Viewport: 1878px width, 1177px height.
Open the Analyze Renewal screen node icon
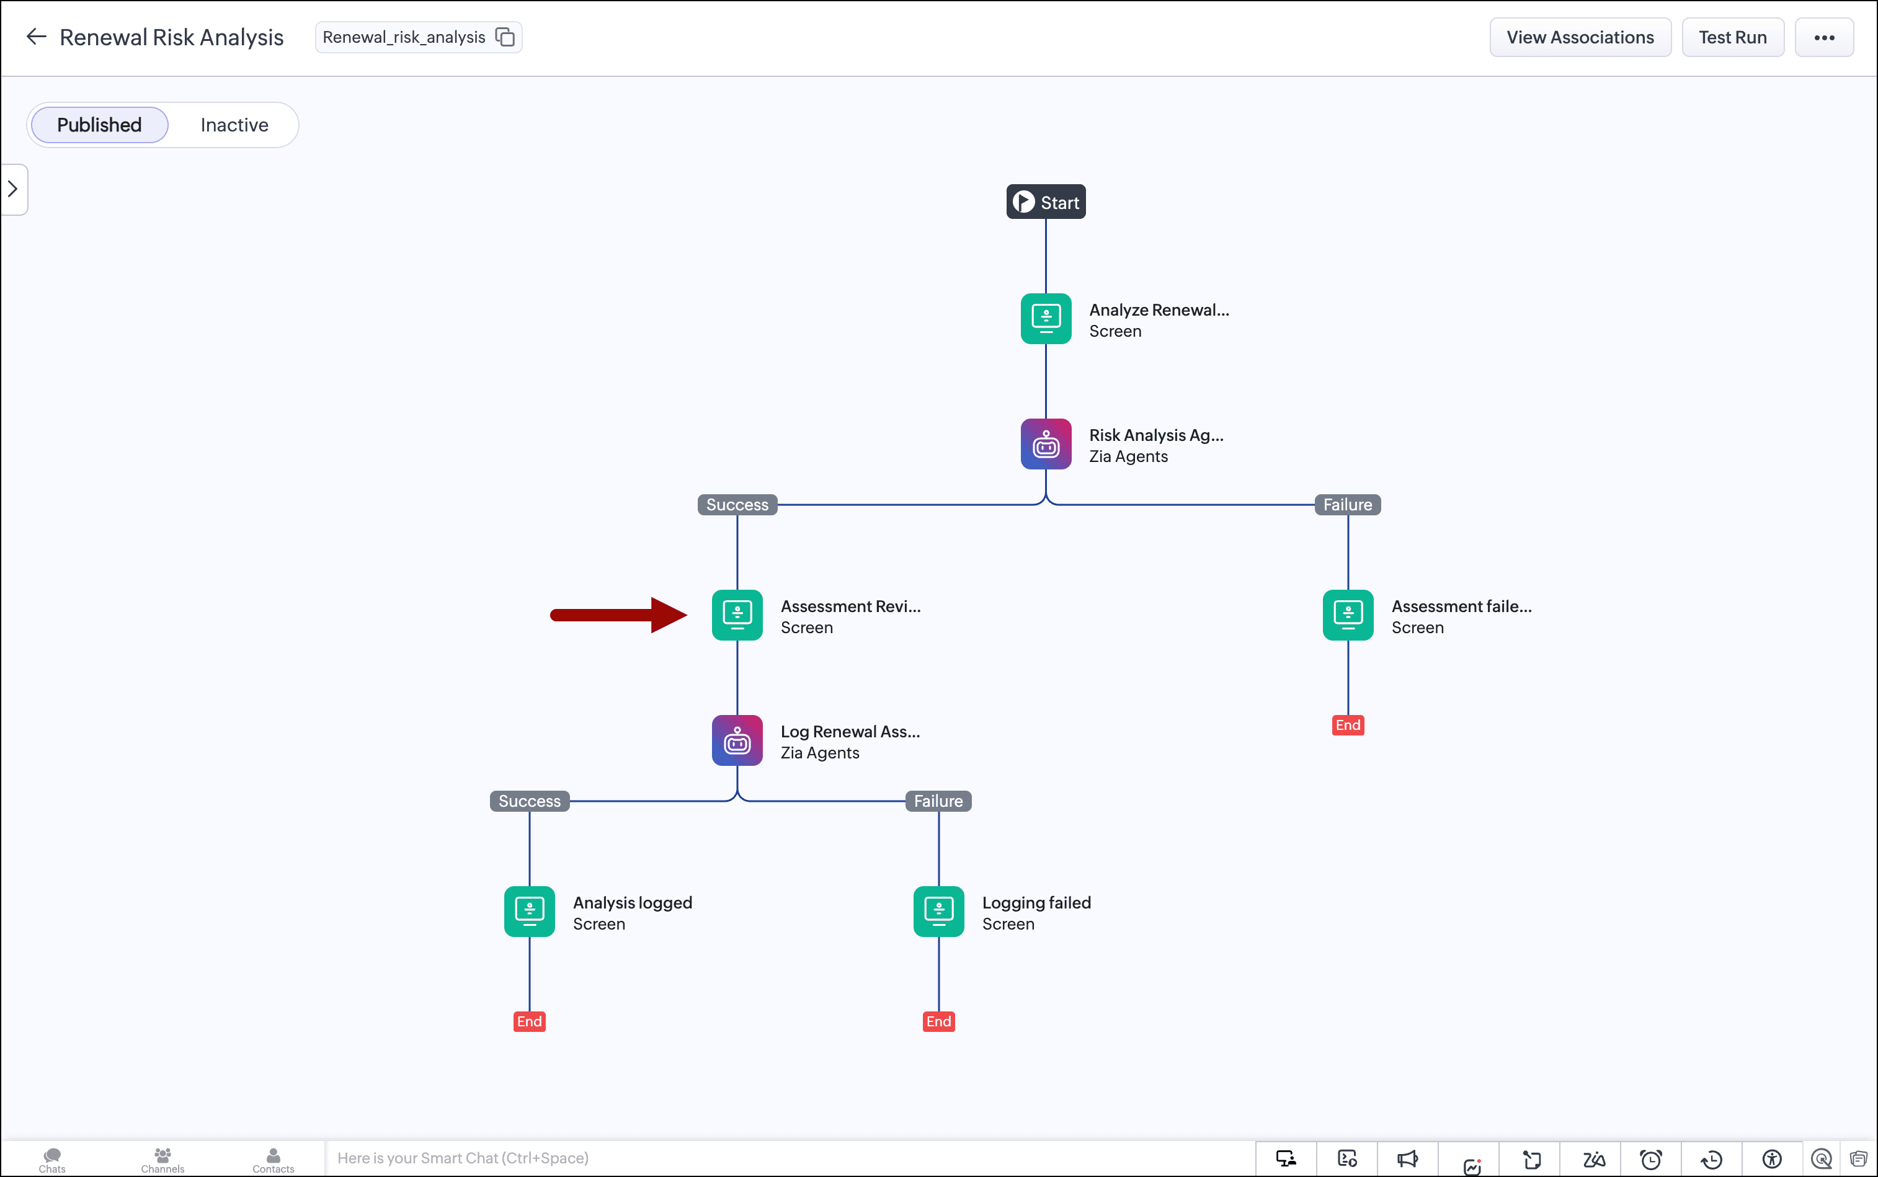point(1046,318)
